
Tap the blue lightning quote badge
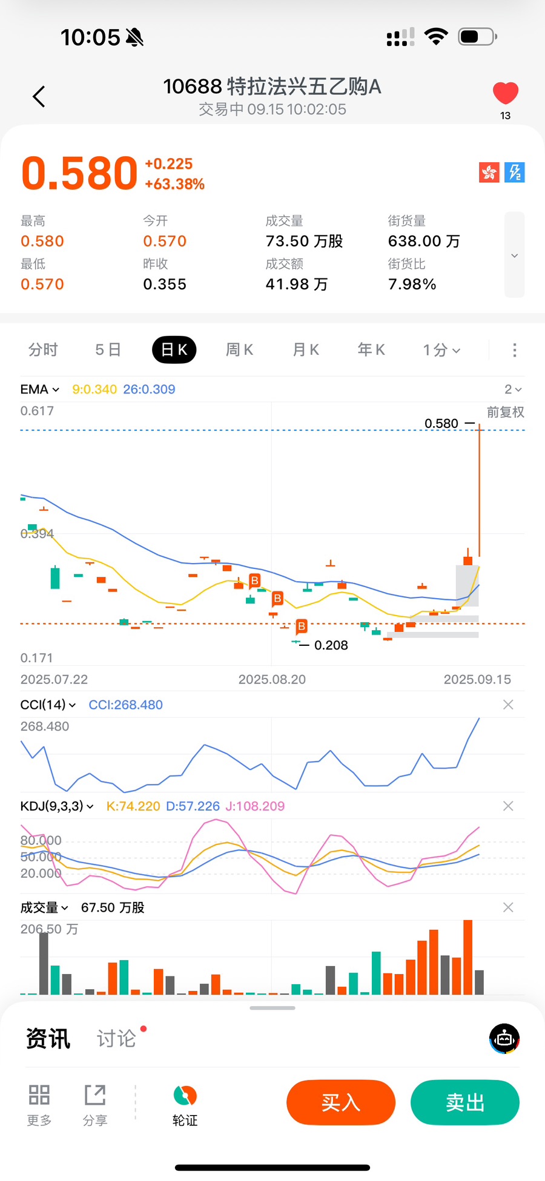click(x=515, y=173)
